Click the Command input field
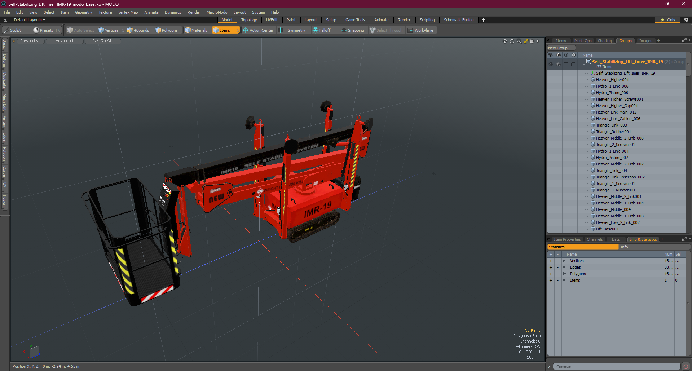The height and width of the screenshot is (371, 692). [617, 367]
